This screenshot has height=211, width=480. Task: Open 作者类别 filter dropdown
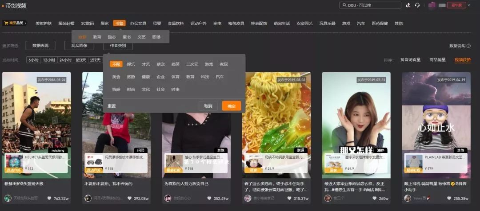pos(118,46)
